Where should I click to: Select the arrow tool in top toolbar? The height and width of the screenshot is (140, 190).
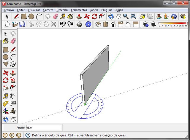click(7, 17)
